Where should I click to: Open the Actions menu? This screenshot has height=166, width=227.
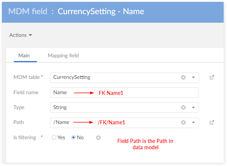coord(21,35)
